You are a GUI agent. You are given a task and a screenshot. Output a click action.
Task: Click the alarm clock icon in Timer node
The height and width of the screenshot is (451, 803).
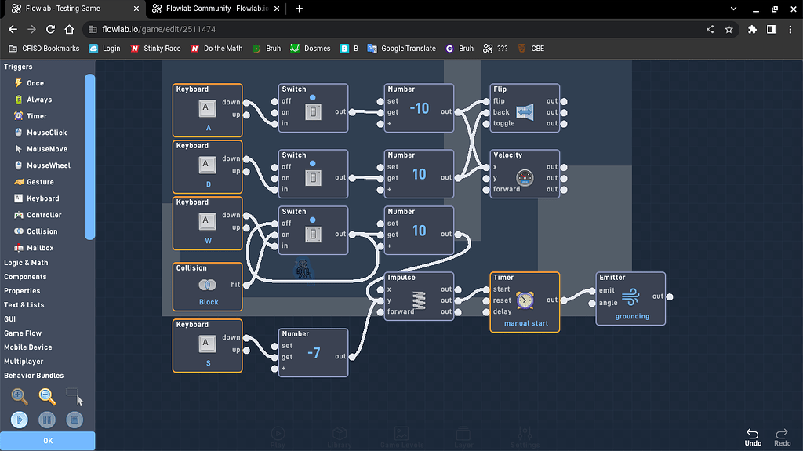[525, 300]
